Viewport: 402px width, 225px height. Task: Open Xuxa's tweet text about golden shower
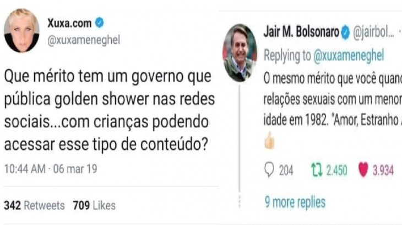pyautogui.click(x=110, y=110)
